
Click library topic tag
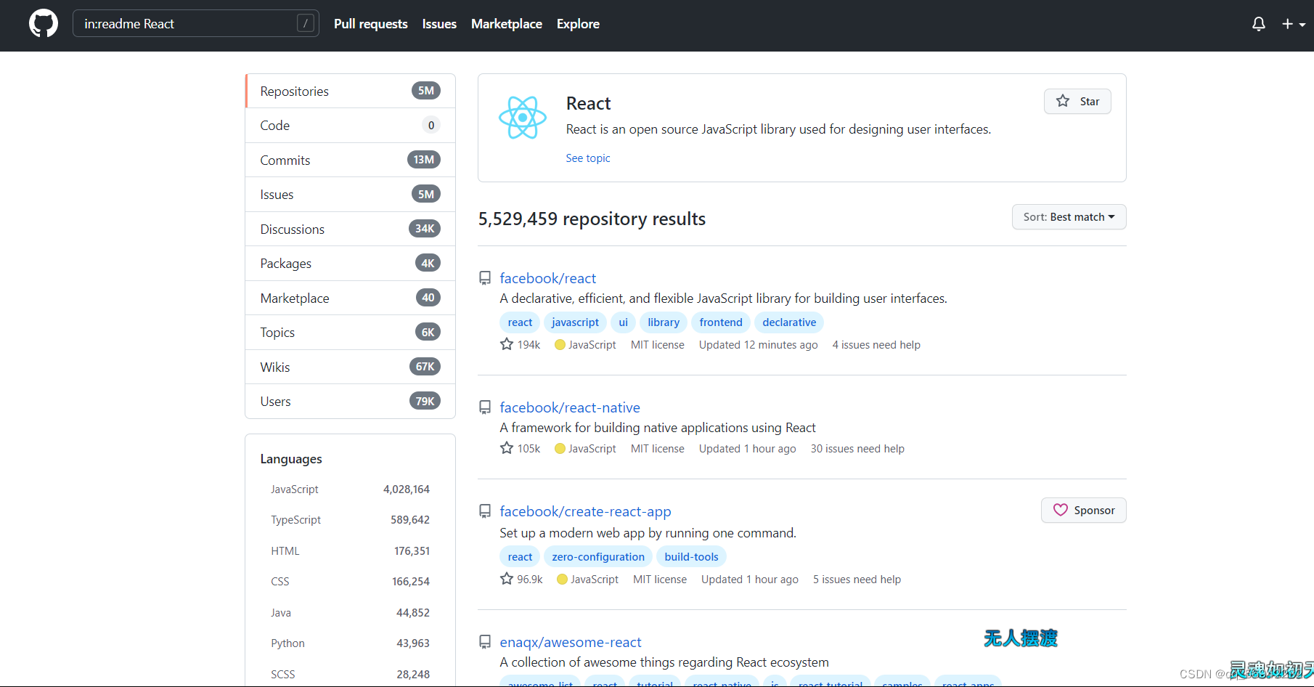pos(664,322)
